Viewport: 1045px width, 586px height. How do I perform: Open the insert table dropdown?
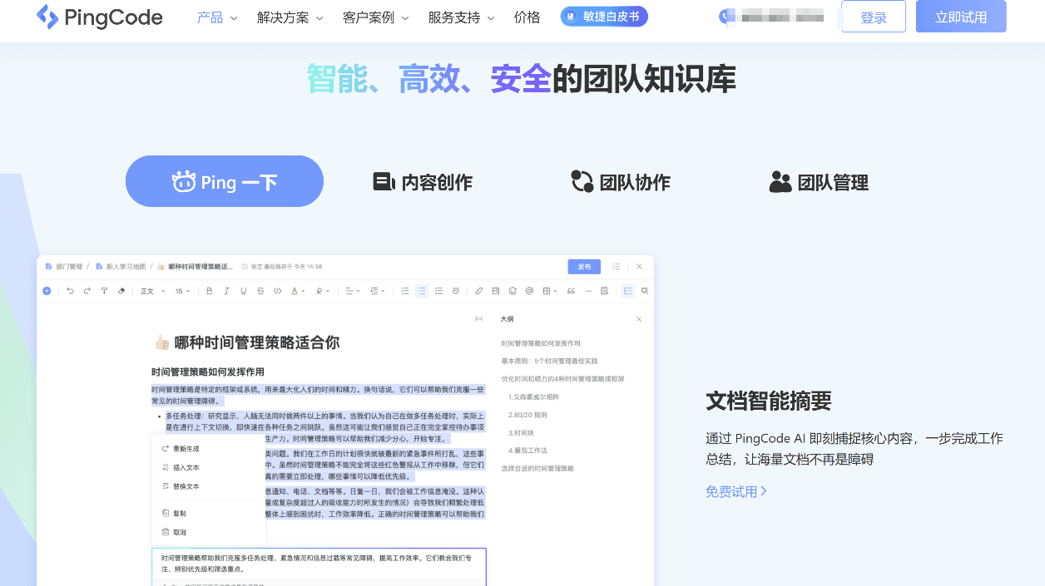coord(548,291)
